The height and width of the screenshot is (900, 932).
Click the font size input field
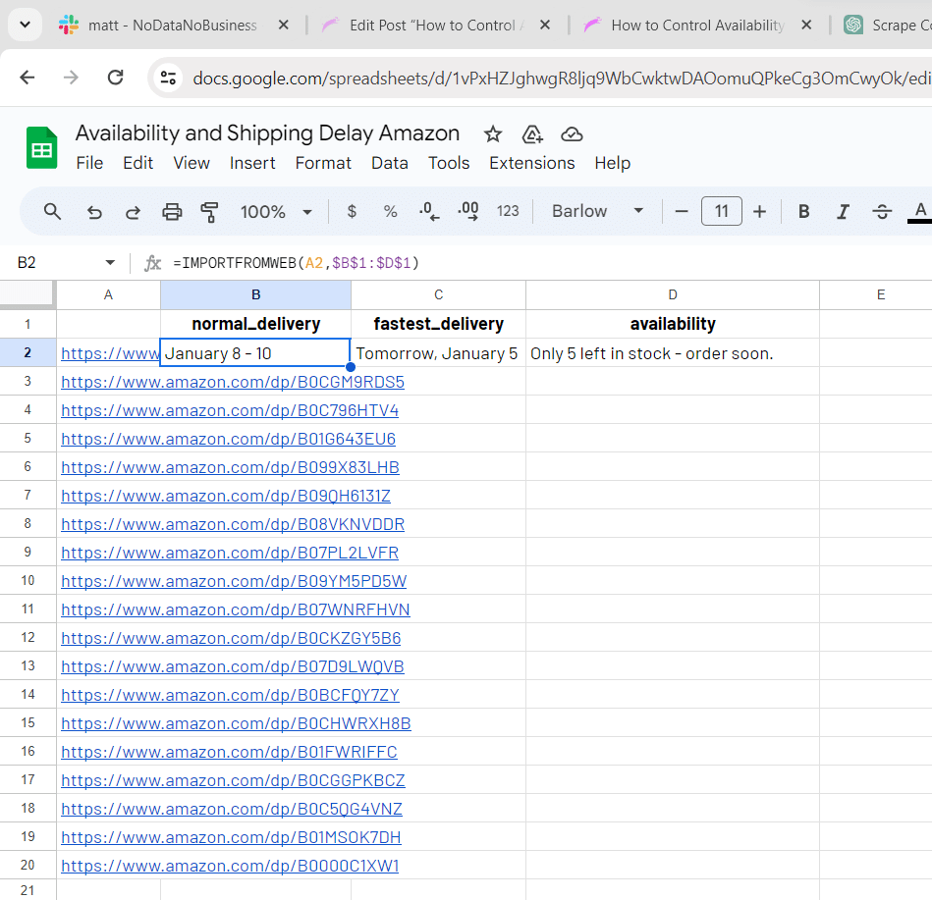(721, 211)
